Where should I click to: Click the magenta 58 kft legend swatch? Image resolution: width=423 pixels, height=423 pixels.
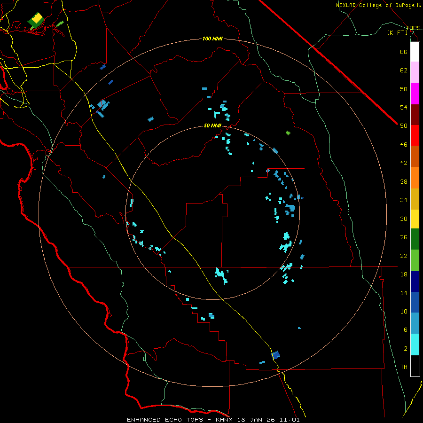tap(415, 94)
